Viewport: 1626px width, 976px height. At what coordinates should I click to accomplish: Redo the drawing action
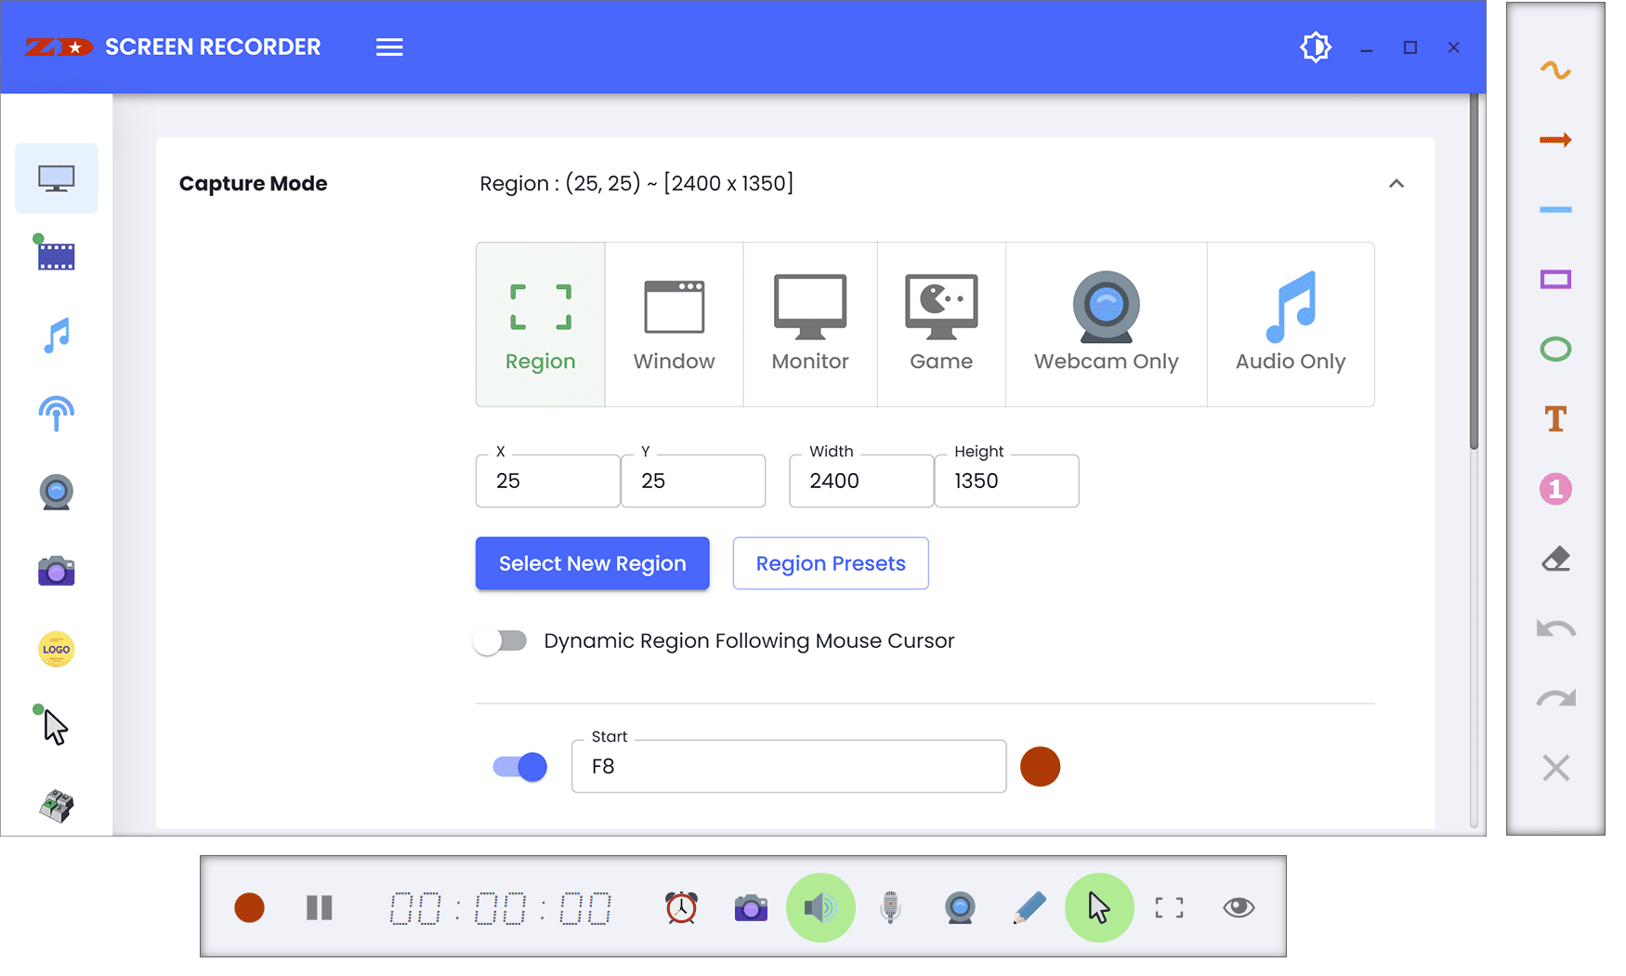tap(1555, 698)
